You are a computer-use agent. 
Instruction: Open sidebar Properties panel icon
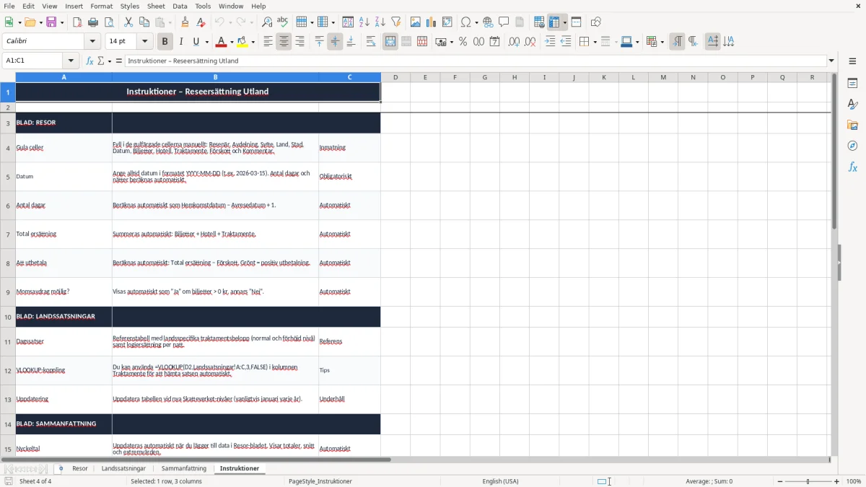tap(852, 83)
